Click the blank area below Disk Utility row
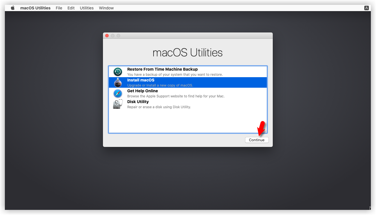Viewport: 376px width, 215px height. [x=188, y=121]
